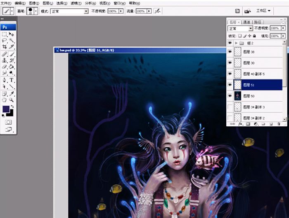The width and height of the screenshot is (289, 218).
Task: Open the tool preset picker dropdown
Action: click(12, 11)
